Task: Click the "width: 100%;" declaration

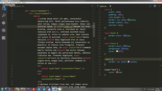Action: (x=115, y=12)
